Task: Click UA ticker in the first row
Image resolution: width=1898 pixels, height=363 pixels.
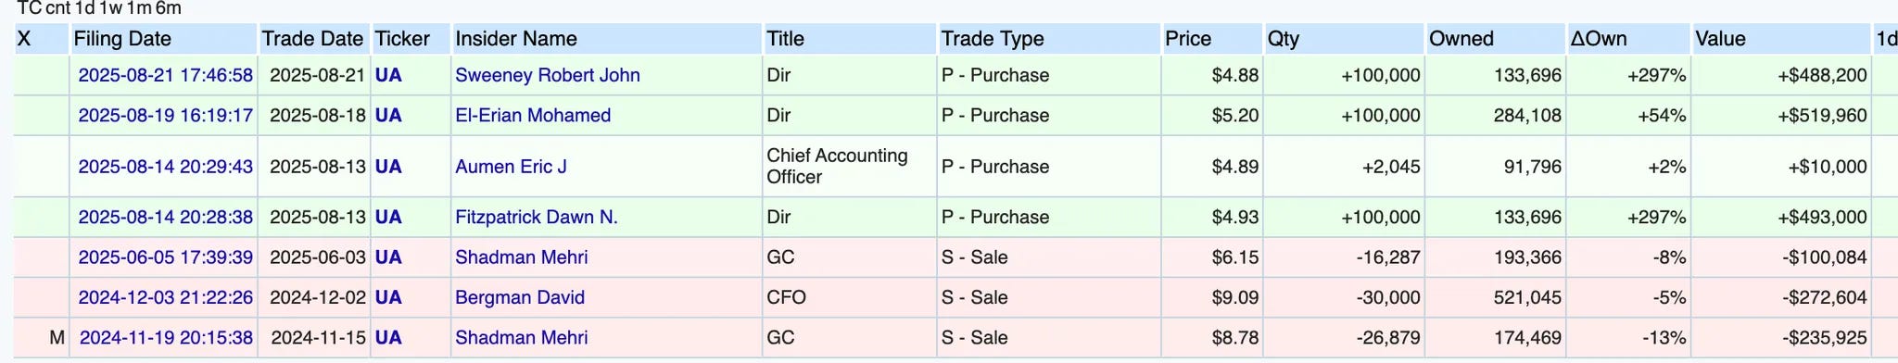Action: (x=388, y=75)
